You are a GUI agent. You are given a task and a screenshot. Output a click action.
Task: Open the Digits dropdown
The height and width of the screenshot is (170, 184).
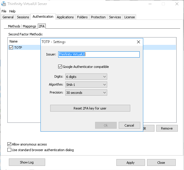click(86, 77)
